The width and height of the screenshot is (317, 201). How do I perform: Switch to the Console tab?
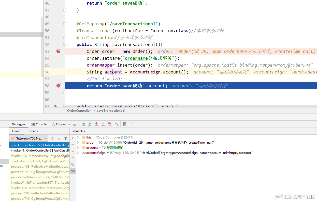tap(39, 124)
